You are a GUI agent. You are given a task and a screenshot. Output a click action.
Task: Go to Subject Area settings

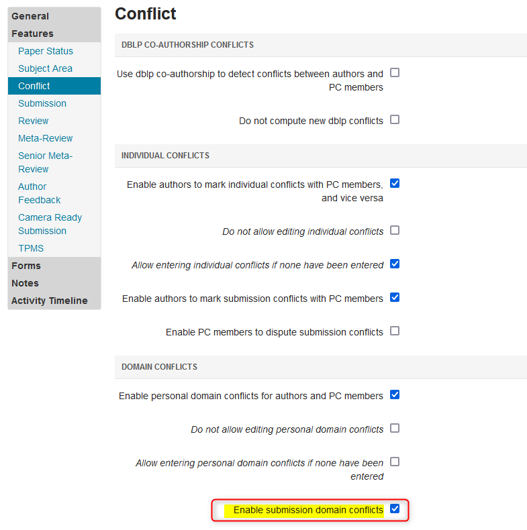(x=46, y=68)
